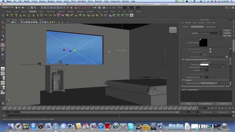Click the Open Scene folder icon

pyautogui.click(x=19, y=7)
